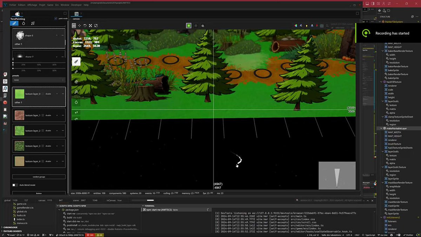Open the Projet menu
This screenshot has height=237, width=421.
point(42,5)
